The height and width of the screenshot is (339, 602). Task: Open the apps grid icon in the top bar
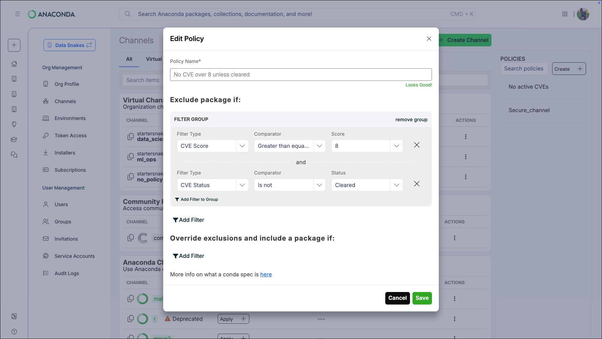click(565, 14)
